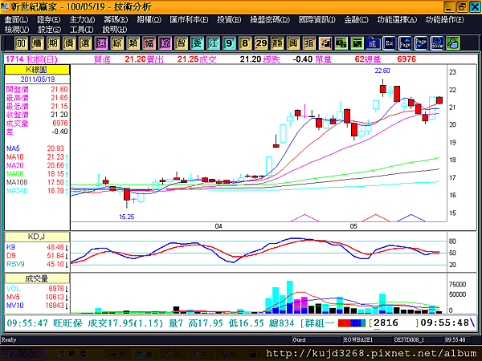The image size is (482, 361).
Task: Click the 價 toolbar icon
Action: pyautogui.click(x=69, y=43)
